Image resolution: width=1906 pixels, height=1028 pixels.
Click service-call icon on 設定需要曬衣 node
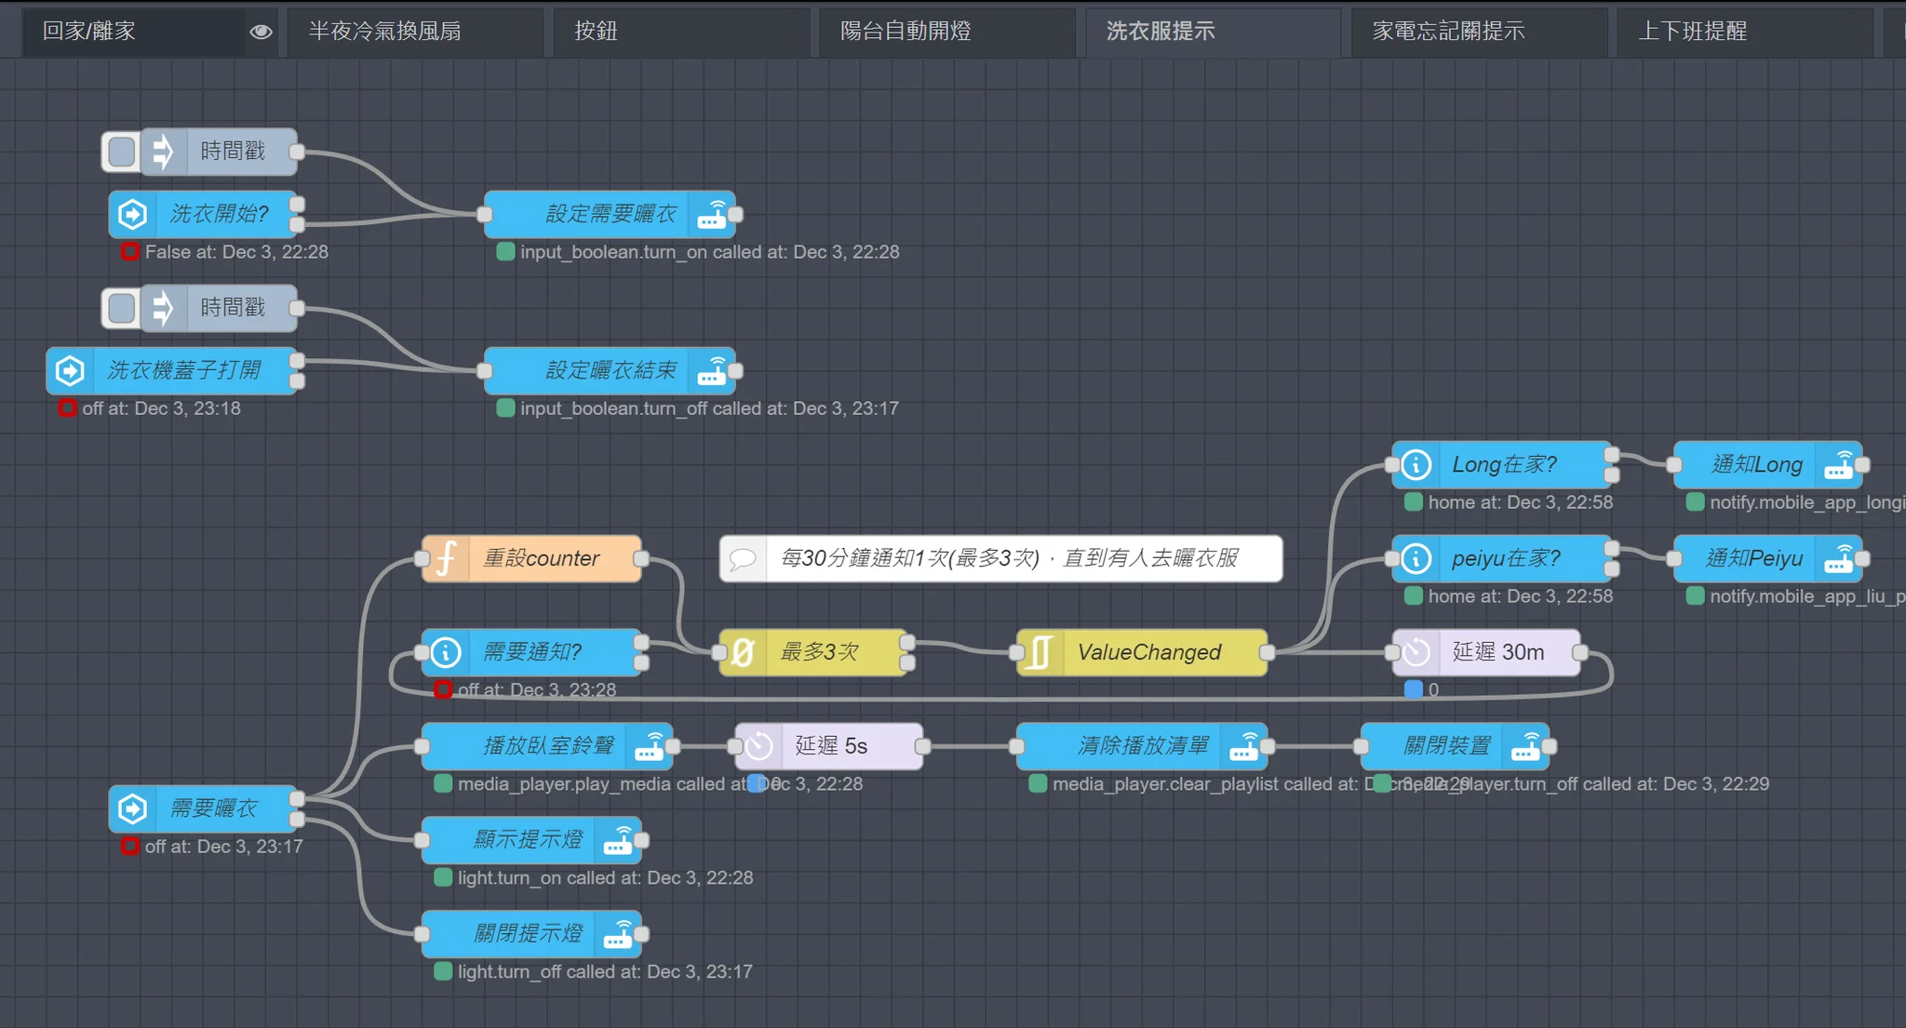(x=712, y=215)
